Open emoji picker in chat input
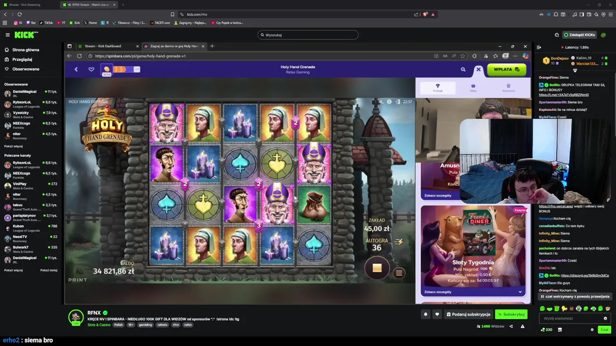This screenshot has height=346, width=616. 605,318
